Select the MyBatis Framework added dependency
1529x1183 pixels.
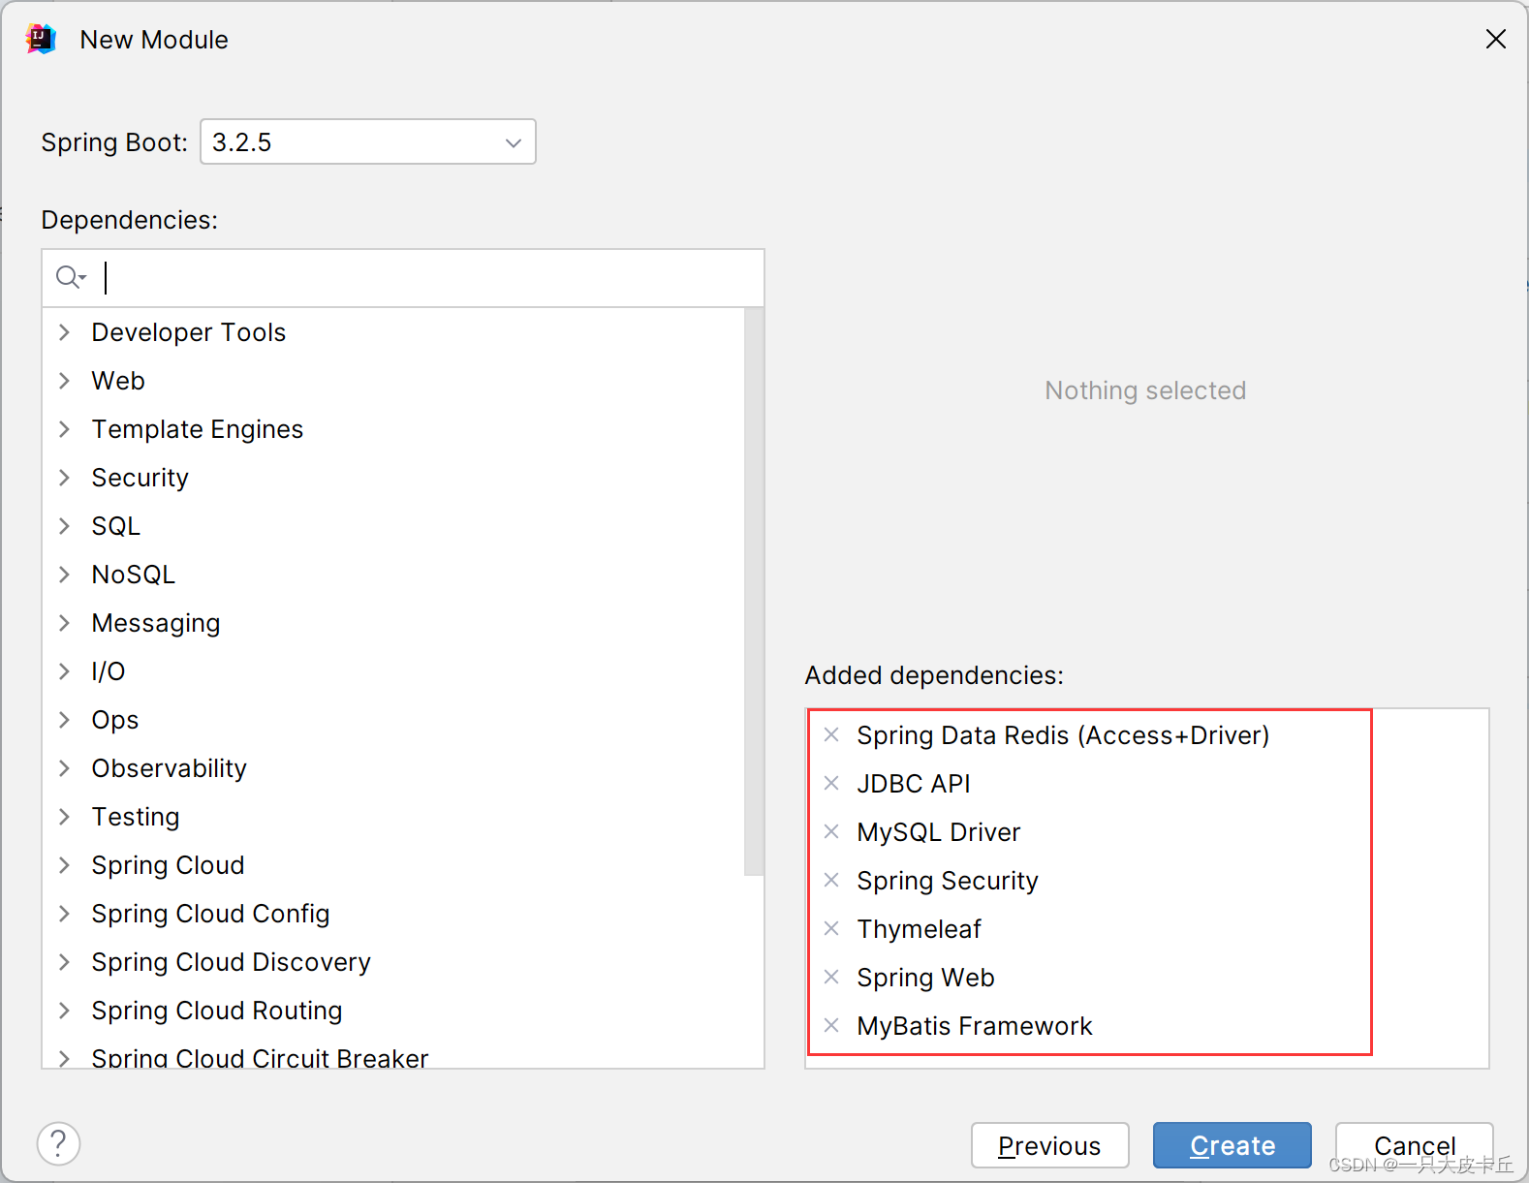[x=974, y=1026]
